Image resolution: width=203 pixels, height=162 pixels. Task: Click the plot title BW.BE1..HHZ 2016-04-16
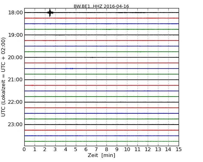101,6
